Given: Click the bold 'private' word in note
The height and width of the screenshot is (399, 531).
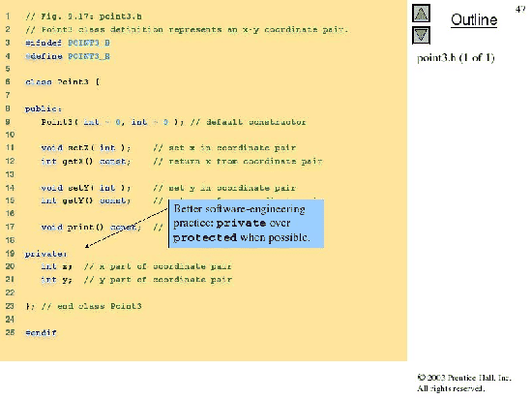Looking at the screenshot, I should [241, 224].
